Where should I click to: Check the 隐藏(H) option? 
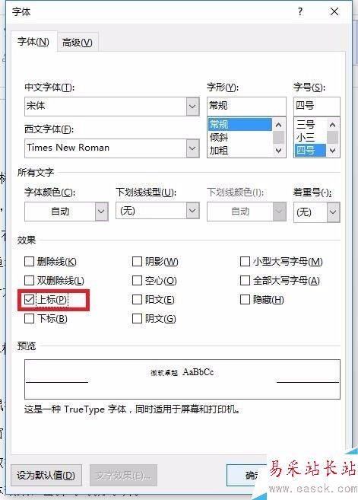coord(245,299)
